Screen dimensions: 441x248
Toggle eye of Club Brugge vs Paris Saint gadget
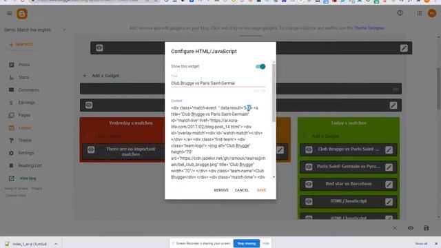coord(309,149)
